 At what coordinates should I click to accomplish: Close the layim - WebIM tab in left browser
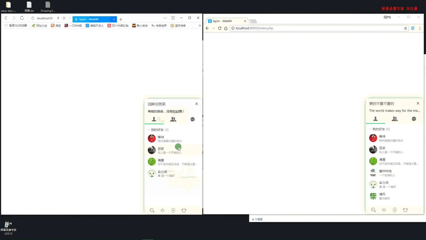pos(114,19)
